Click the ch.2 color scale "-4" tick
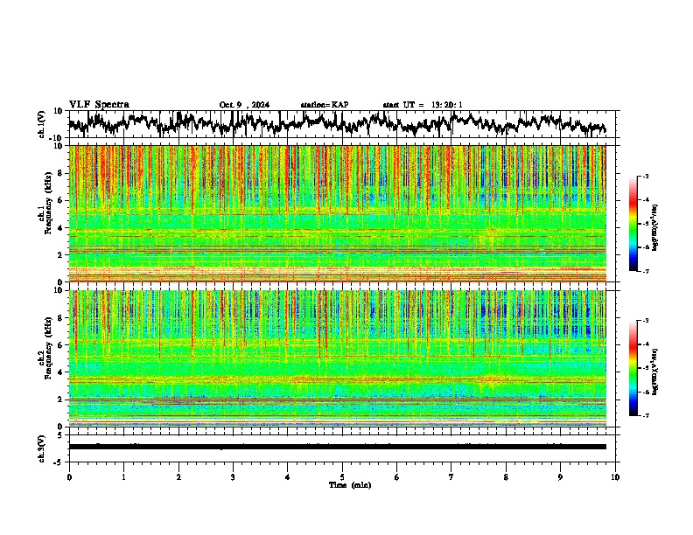693x535 pixels. coord(646,344)
